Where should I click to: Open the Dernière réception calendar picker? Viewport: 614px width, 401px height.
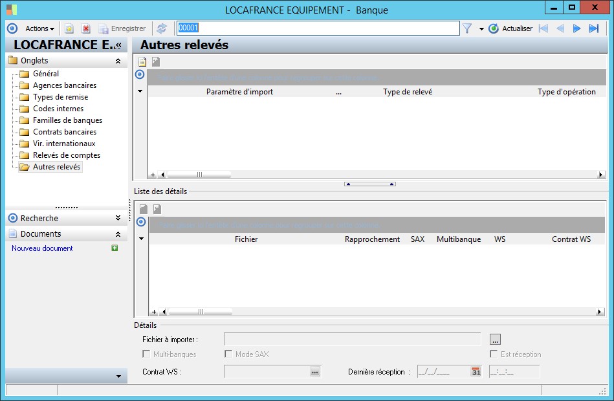476,372
